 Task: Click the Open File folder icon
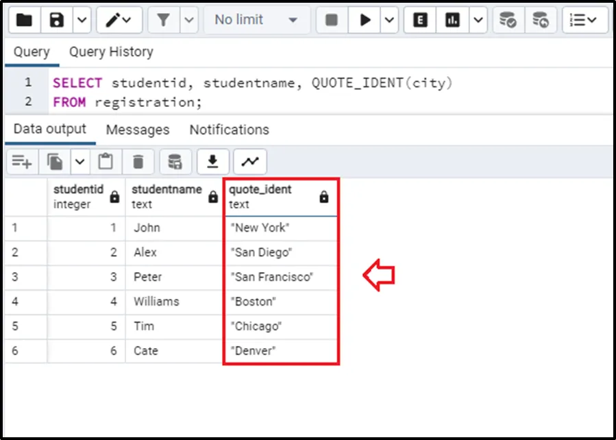coord(24,20)
